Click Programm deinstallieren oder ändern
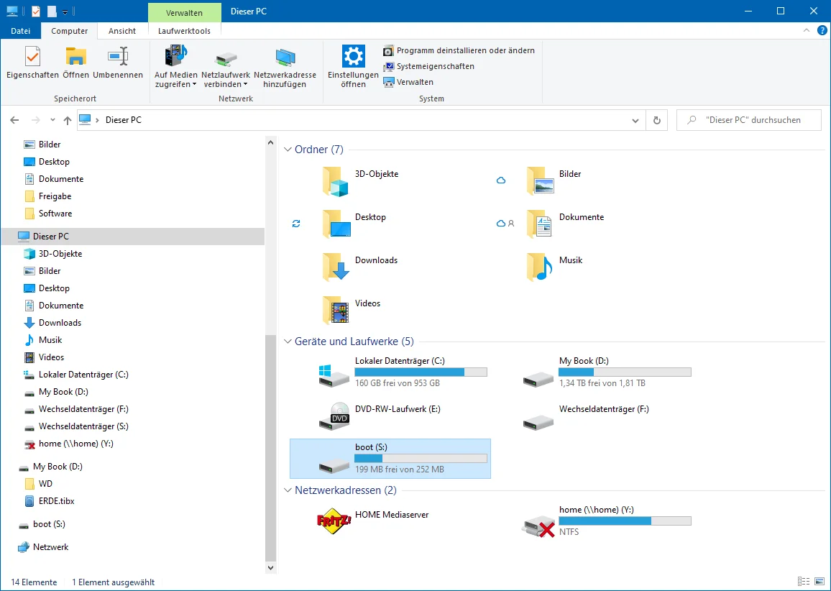831x591 pixels. pos(465,50)
